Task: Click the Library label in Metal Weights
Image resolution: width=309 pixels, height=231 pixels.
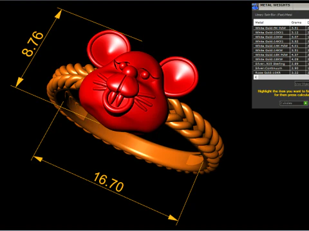Action: pyautogui.click(x=274, y=15)
